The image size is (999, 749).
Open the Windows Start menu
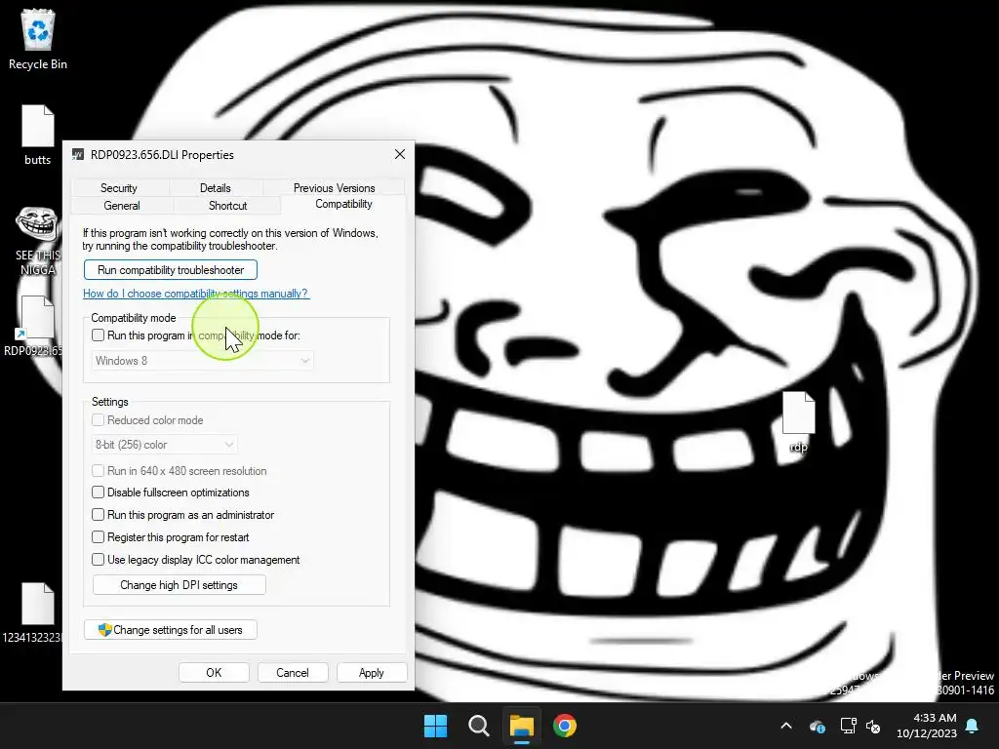pyautogui.click(x=436, y=726)
